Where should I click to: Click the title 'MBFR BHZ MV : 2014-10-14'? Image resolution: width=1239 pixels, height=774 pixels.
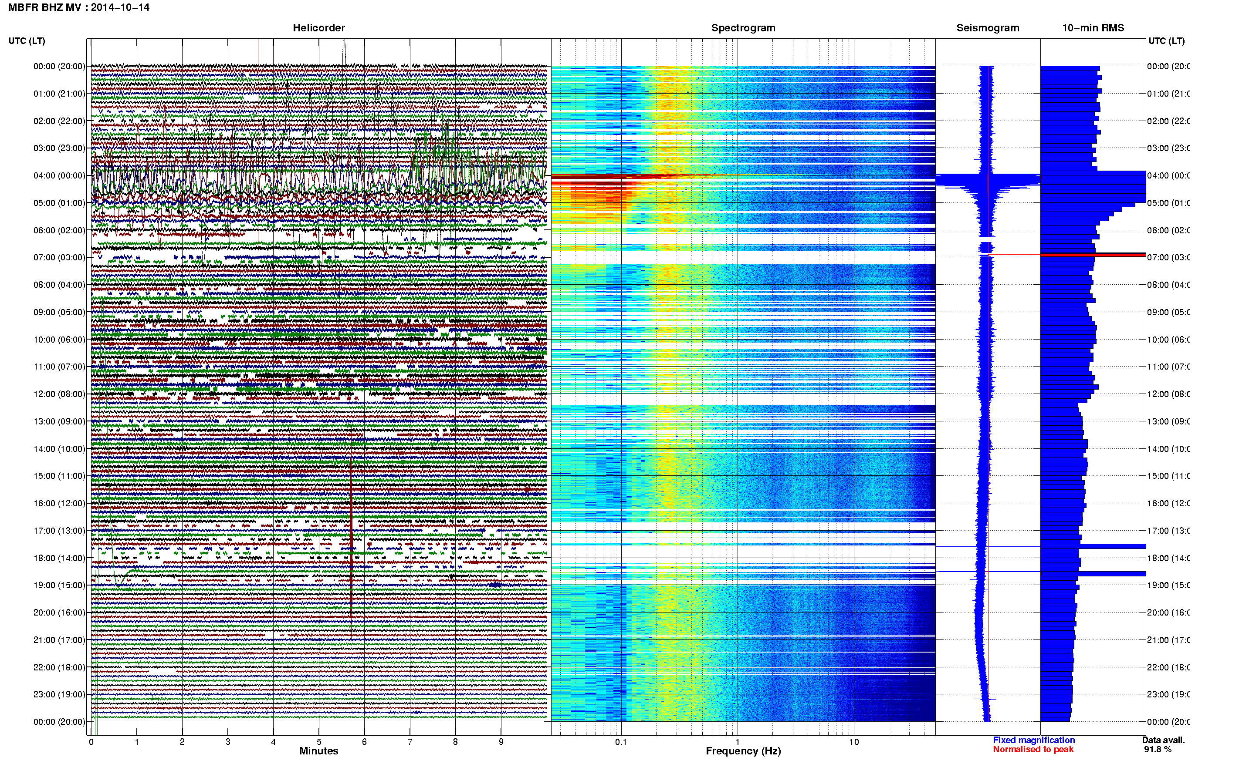pos(79,7)
